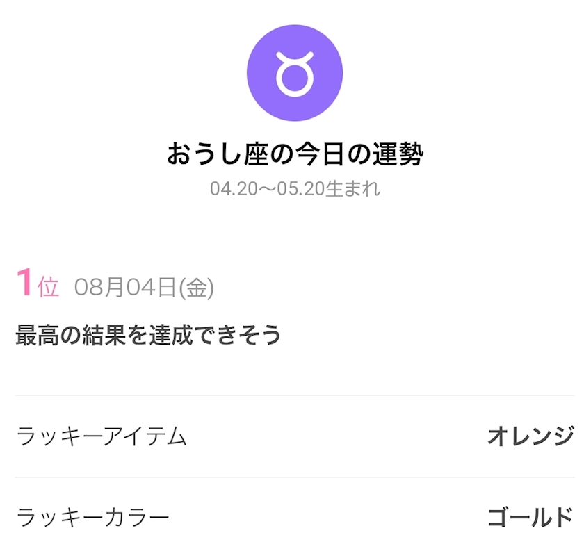The width and height of the screenshot is (584, 558).
Task: Tap the 05.20 end date in the subtitle
Action: (x=301, y=189)
